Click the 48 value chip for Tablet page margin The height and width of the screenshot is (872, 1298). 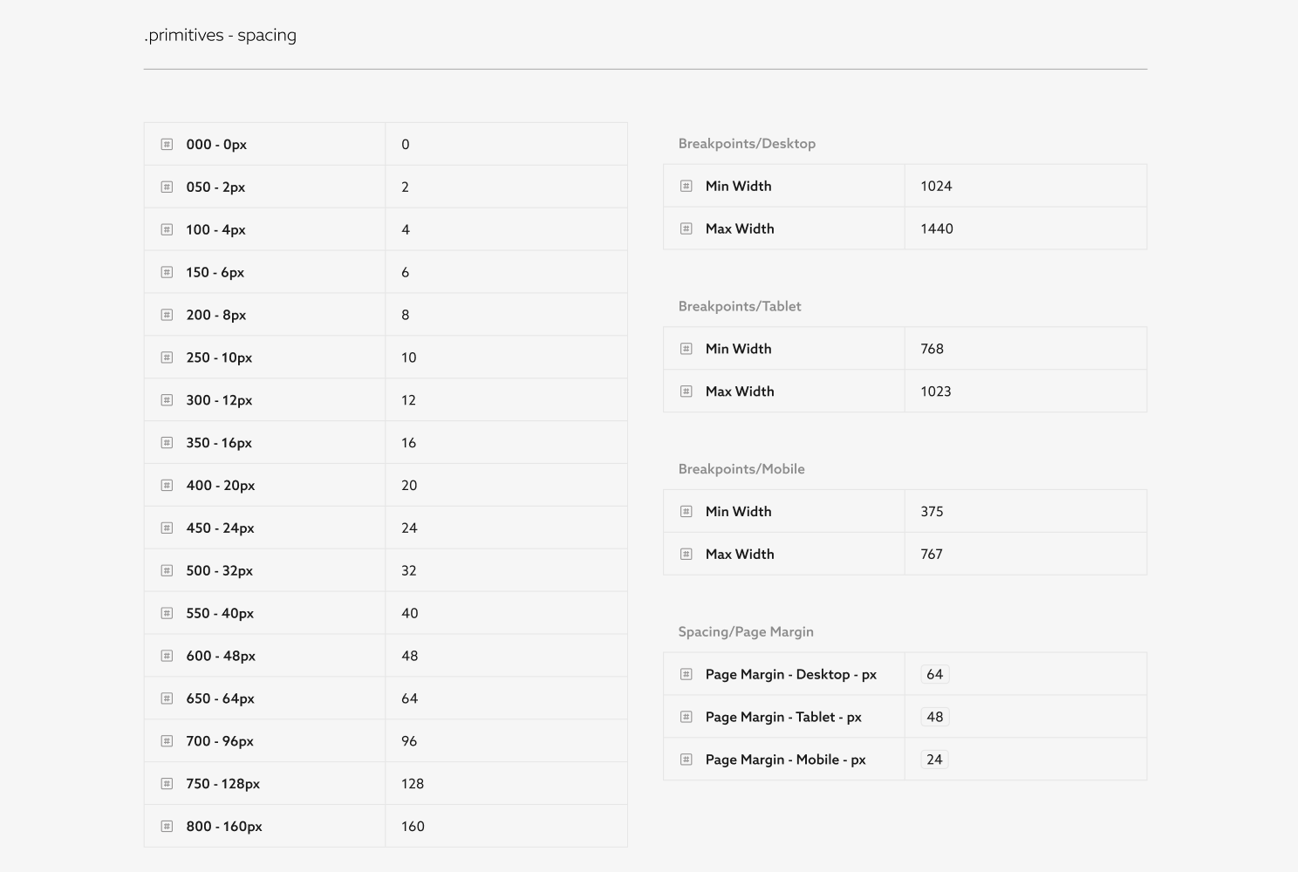(935, 717)
